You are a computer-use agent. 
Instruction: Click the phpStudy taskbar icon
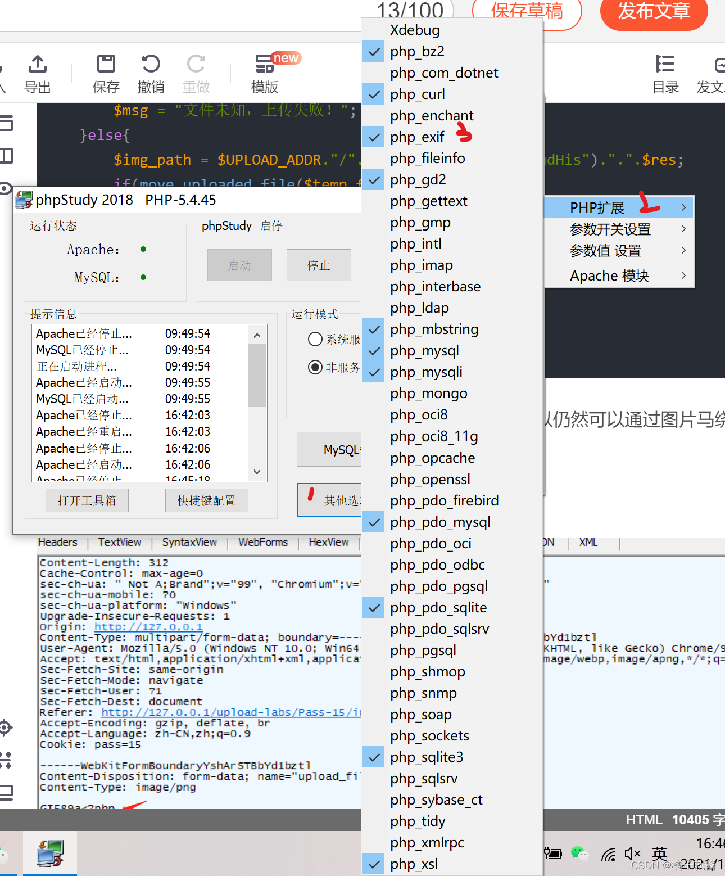[49, 853]
